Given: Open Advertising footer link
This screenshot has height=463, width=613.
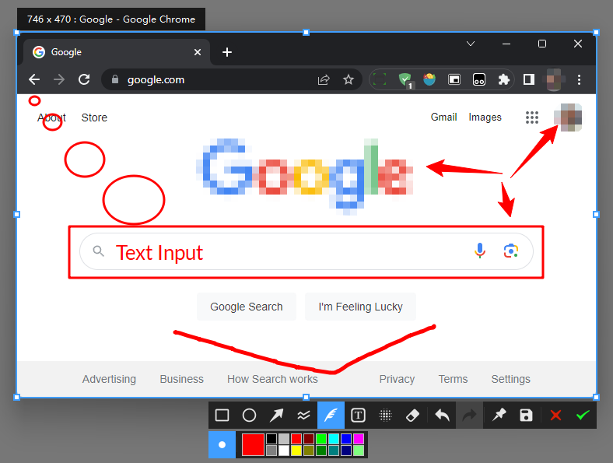Looking at the screenshot, I should click(x=109, y=379).
